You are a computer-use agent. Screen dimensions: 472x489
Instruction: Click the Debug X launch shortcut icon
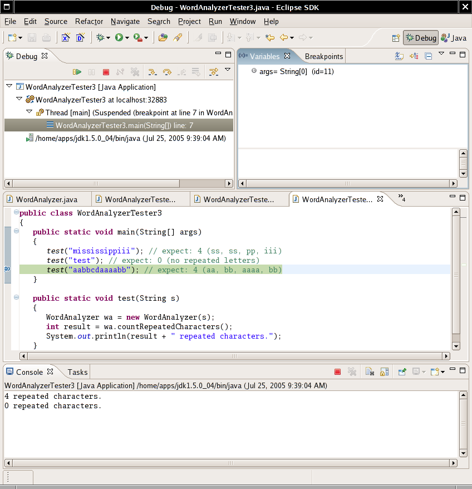[x=66, y=38]
